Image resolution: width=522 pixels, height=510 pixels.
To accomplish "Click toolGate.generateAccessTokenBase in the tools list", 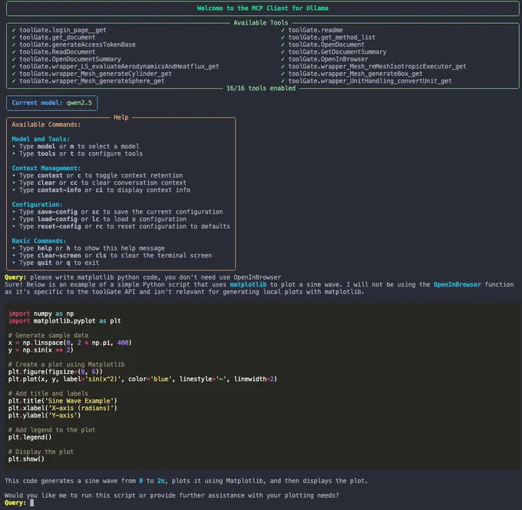I will click(78, 45).
